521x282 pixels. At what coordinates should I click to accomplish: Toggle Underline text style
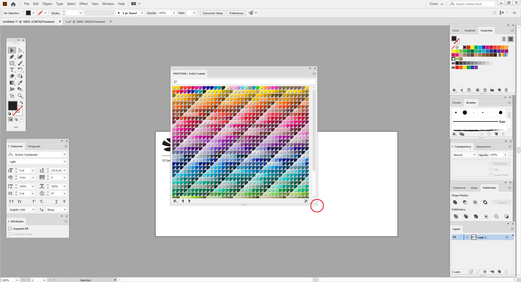56,201
